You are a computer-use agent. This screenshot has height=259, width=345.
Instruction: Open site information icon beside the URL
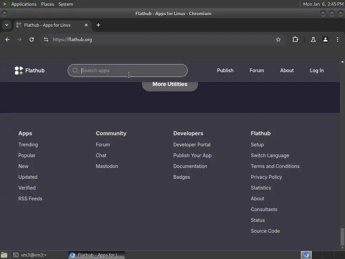(x=46, y=39)
